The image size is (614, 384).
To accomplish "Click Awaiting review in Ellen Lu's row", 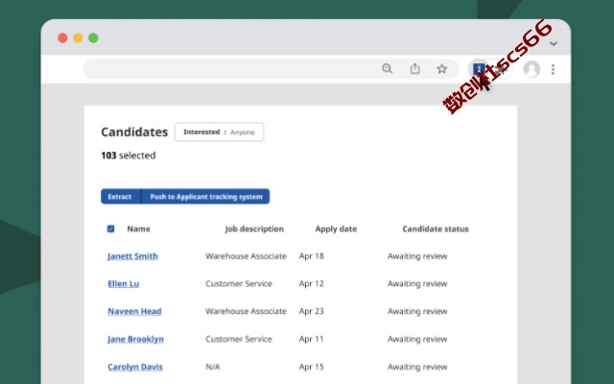I will point(417,283).
